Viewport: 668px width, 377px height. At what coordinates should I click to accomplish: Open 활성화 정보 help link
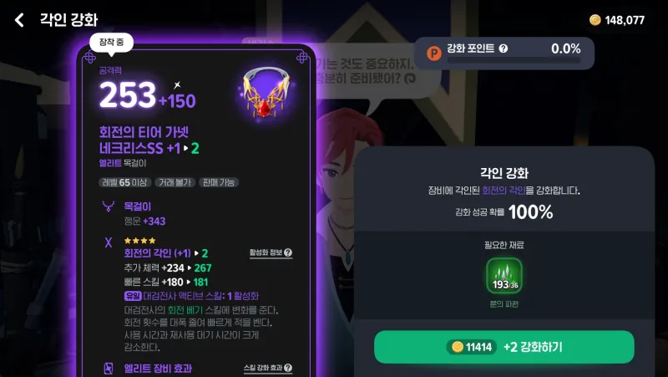271,253
